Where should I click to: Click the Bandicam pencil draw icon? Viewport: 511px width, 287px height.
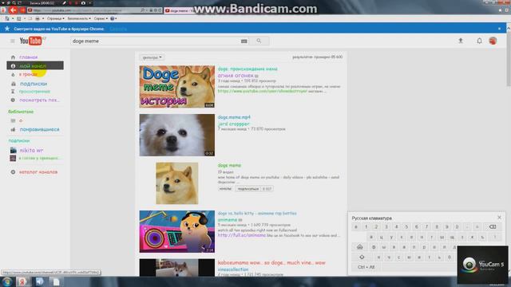[x=64, y=3]
